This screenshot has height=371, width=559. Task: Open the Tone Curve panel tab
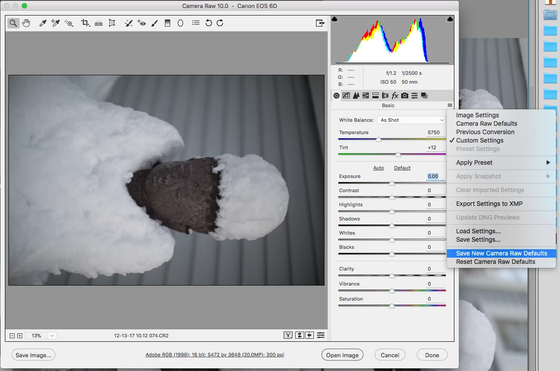pos(346,96)
